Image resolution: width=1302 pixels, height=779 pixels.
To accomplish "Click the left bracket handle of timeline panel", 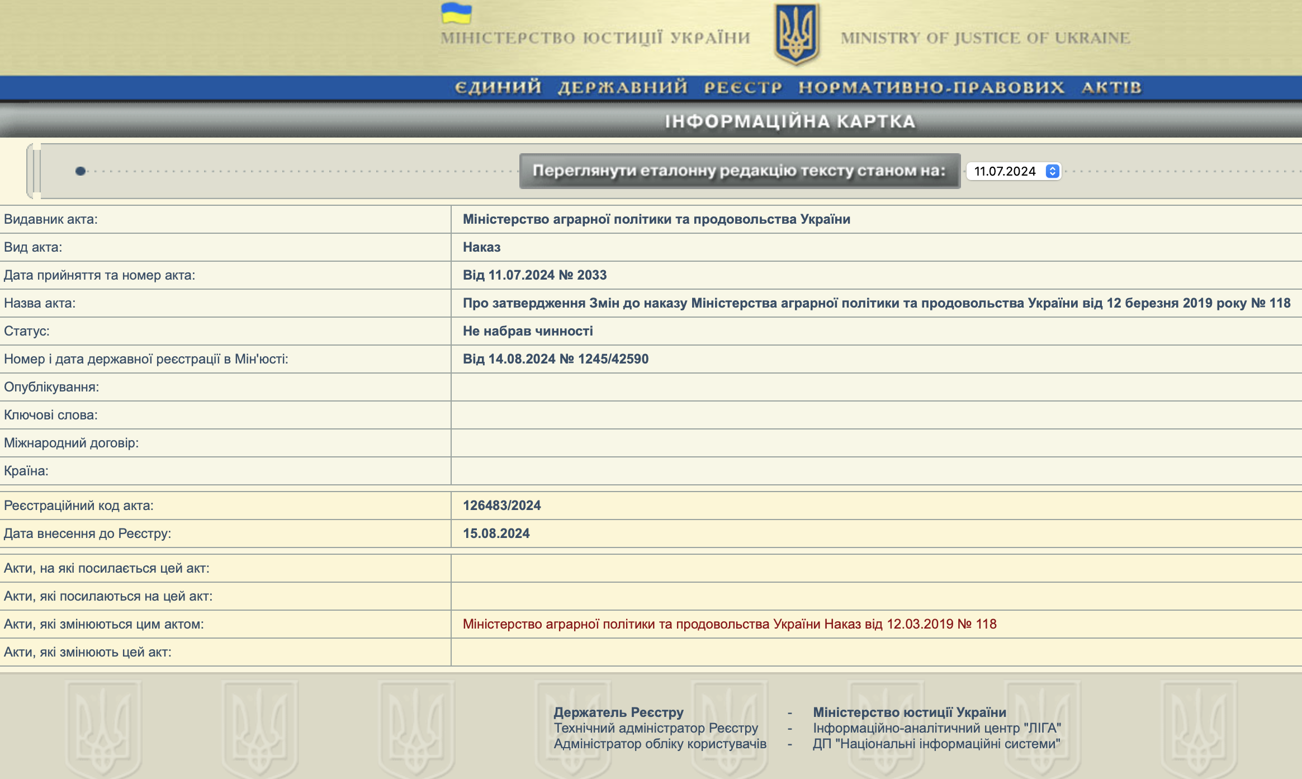I will 32,171.
